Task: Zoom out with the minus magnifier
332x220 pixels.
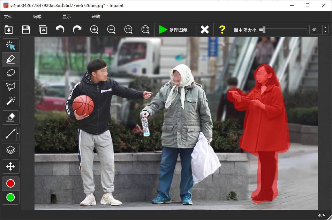Action: click(111, 30)
